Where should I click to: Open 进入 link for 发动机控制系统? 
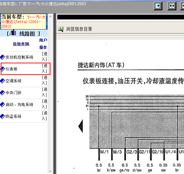(44, 56)
